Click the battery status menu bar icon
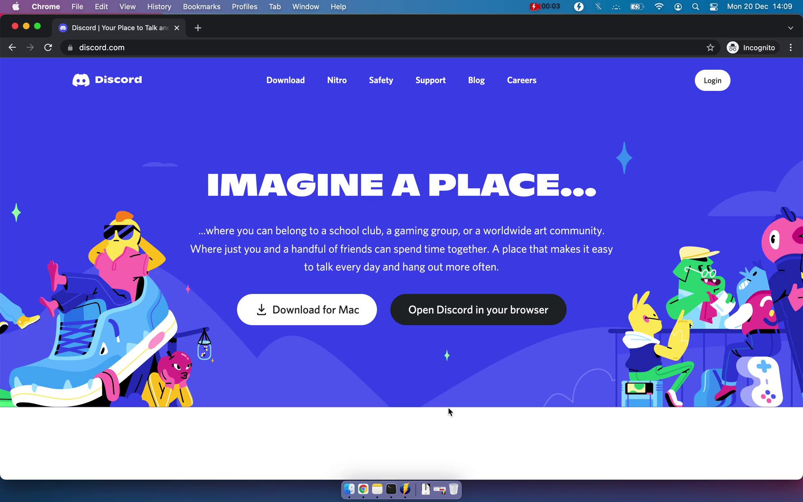Viewport: 803px width, 502px height. 636,6
